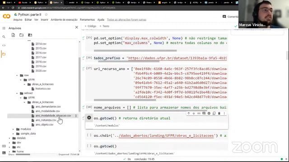Collapse obras_e_licitacoes folder above ano_demandante.csv
This screenshot has width=289, height=162.
tap(24, 102)
